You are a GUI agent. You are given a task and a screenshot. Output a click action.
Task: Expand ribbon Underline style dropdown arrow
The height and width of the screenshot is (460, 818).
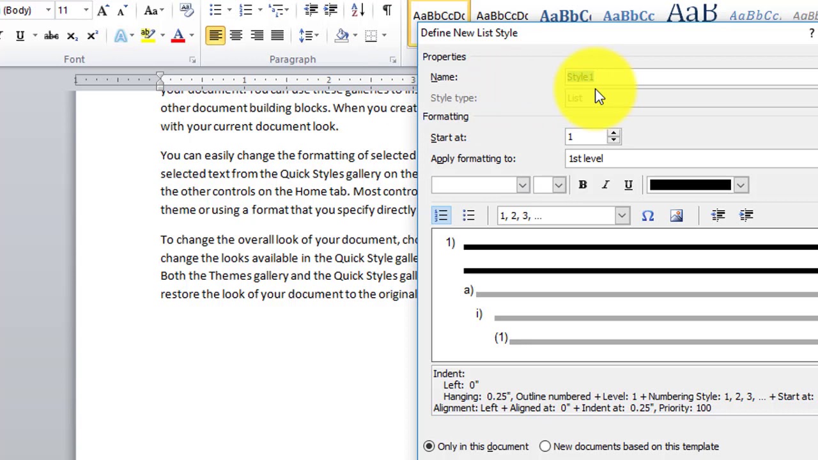[34, 36]
